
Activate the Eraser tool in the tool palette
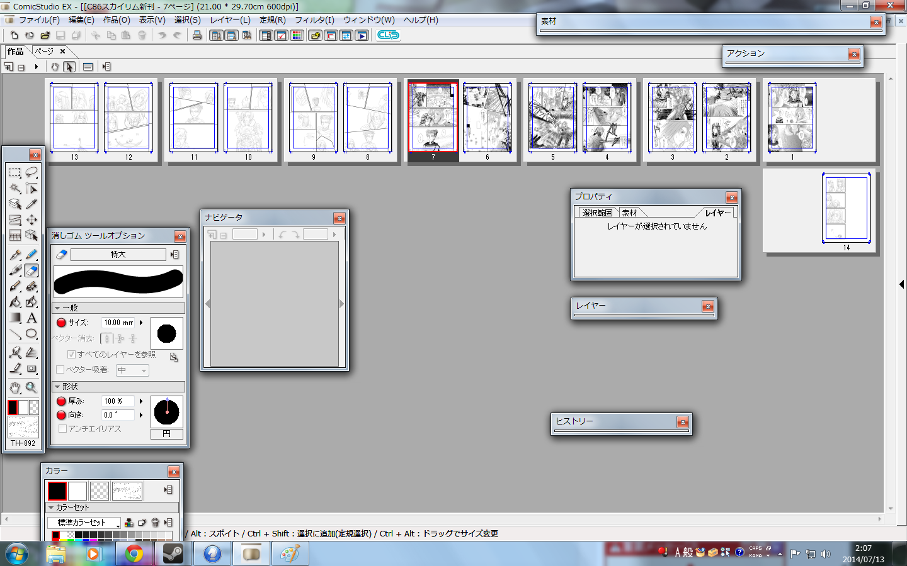tap(31, 270)
